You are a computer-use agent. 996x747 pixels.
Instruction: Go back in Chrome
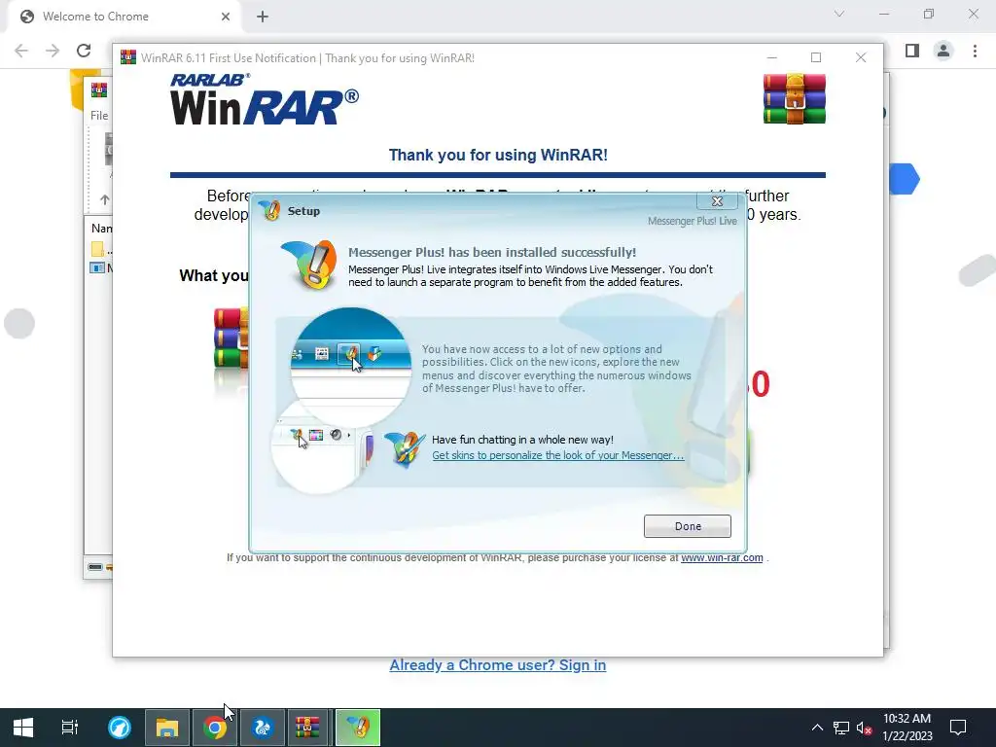tap(21, 51)
